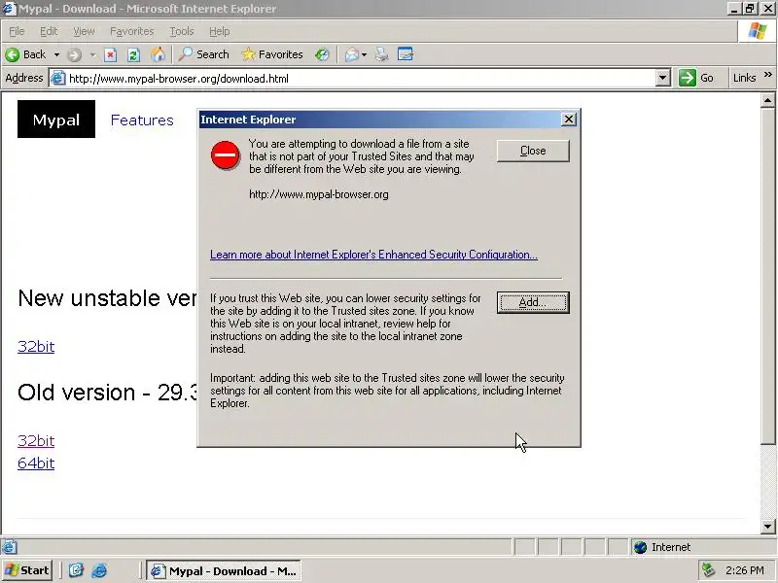The height and width of the screenshot is (583, 778).
Task: Expand the Links toolbar chevron
Action: (x=768, y=75)
